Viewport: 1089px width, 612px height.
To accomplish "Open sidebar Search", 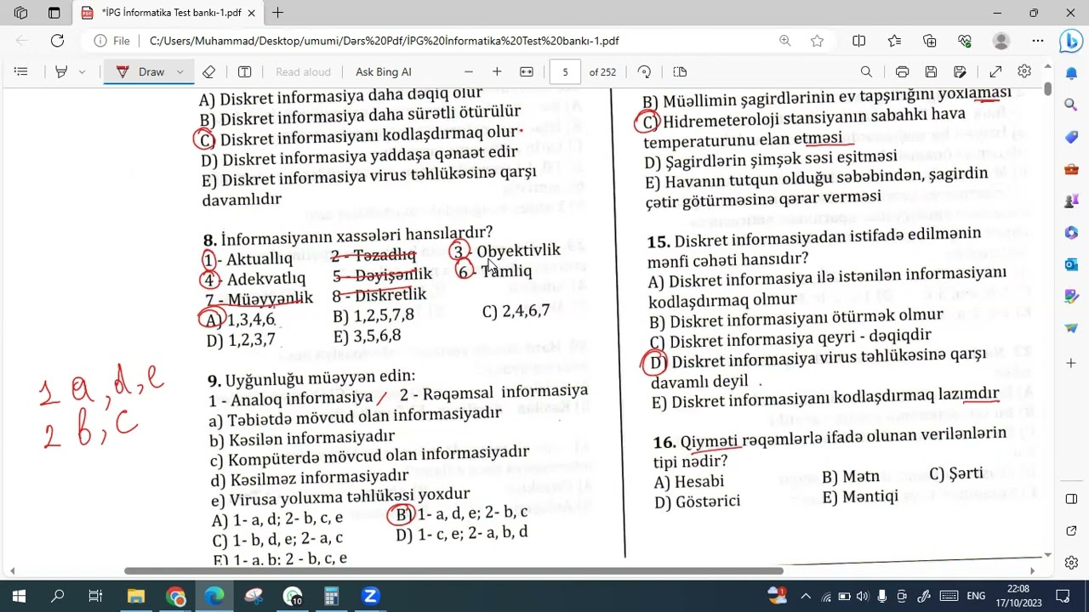I will pyautogui.click(x=1071, y=105).
